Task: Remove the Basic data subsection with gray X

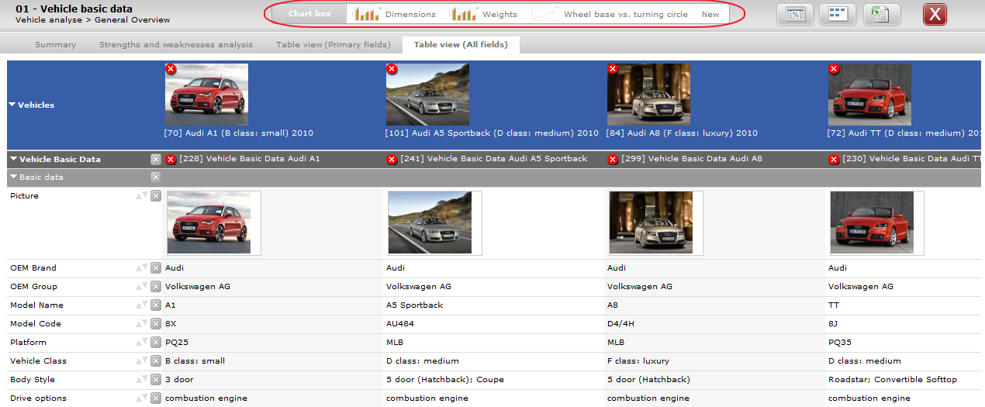Action: pos(156,177)
